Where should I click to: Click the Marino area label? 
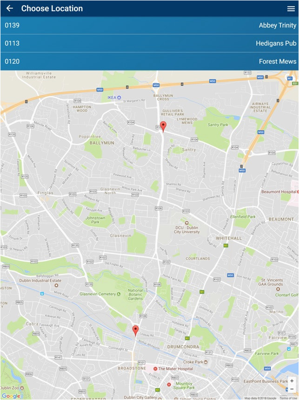tap(276, 312)
